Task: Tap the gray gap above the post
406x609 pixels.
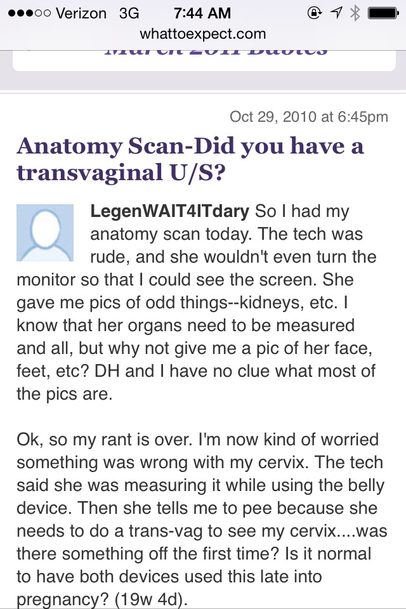Action: (203, 82)
